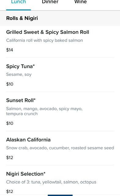Select the Nigiri Selection item title
The image size is (120, 196).
(26, 174)
